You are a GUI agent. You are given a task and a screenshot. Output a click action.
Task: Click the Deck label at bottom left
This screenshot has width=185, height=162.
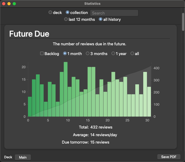(8, 157)
